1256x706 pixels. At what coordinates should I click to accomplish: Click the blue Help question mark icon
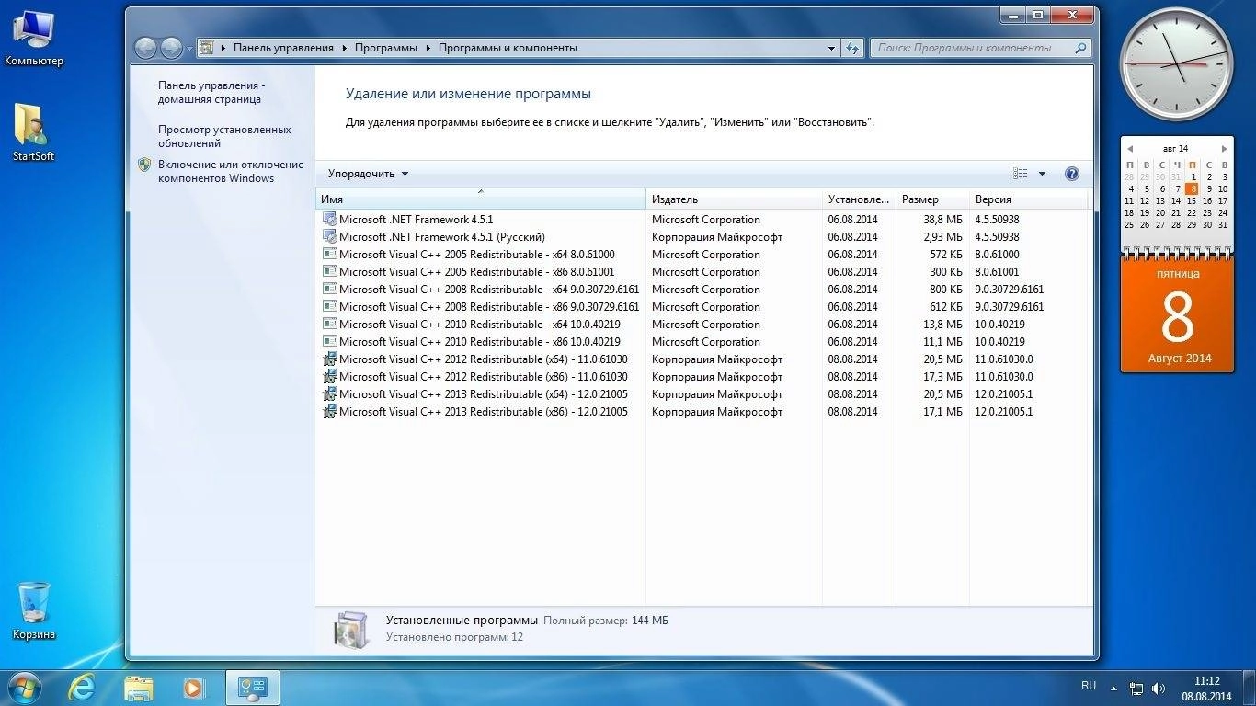click(1071, 174)
